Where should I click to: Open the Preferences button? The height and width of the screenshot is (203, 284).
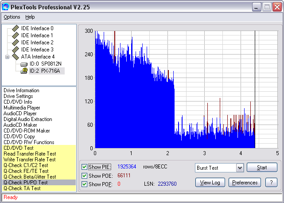[245, 183]
